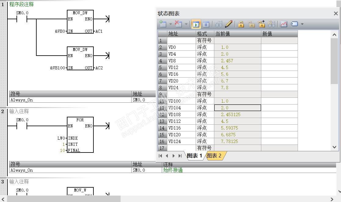The width and height of the screenshot is (341, 202).
Task: Click the network 2 输入注释 comment field
Action: pos(19,112)
